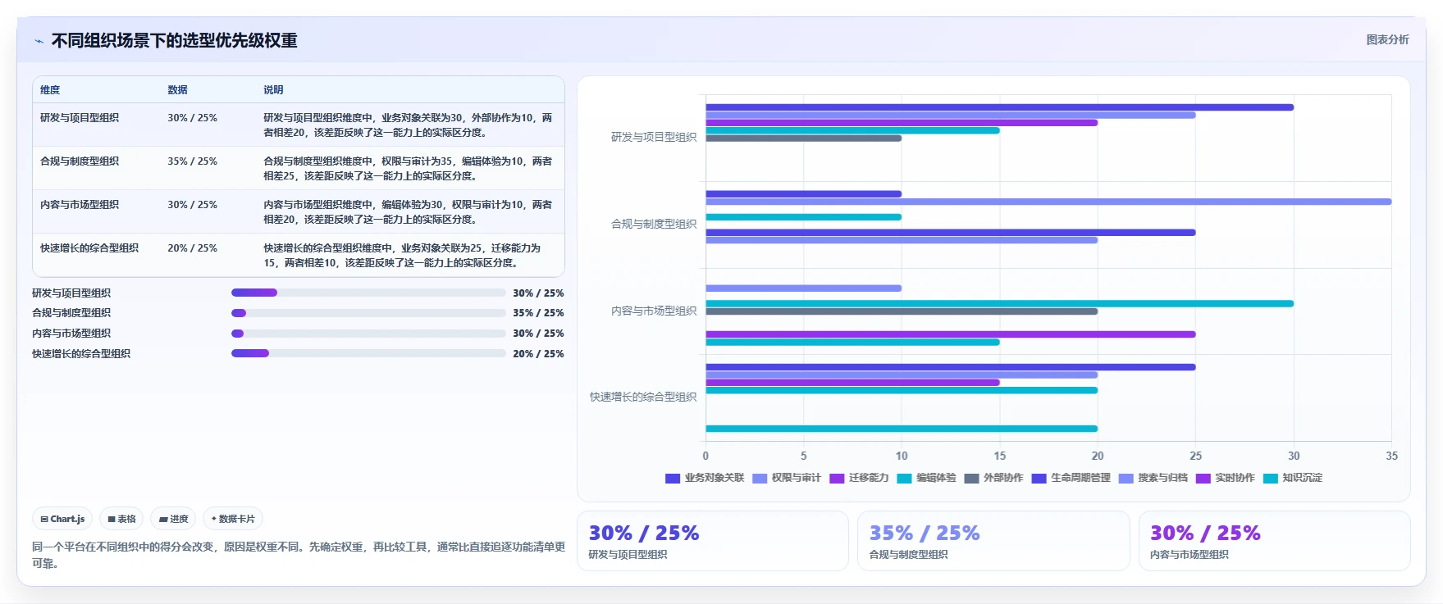
Task: Click the description starting 内容与市场型组织维度中
Action: coord(408,212)
